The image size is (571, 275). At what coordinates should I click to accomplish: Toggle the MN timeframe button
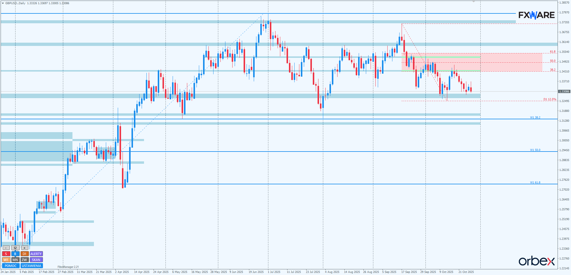point(15,260)
